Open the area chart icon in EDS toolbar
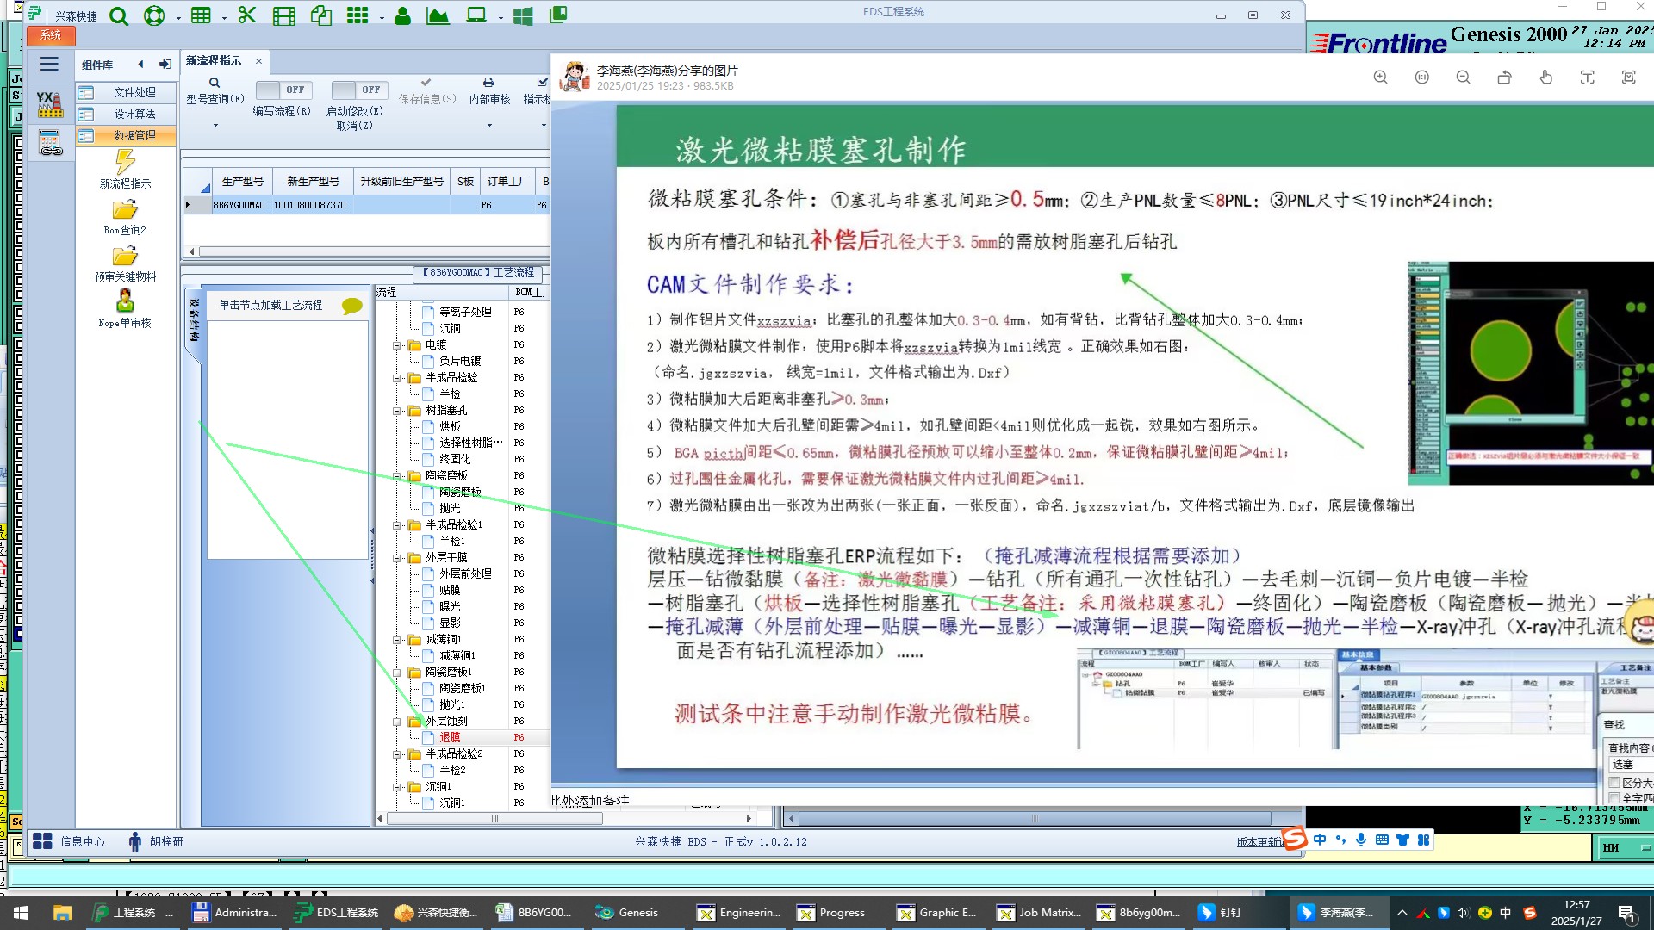Image resolution: width=1654 pixels, height=930 pixels. point(438,15)
